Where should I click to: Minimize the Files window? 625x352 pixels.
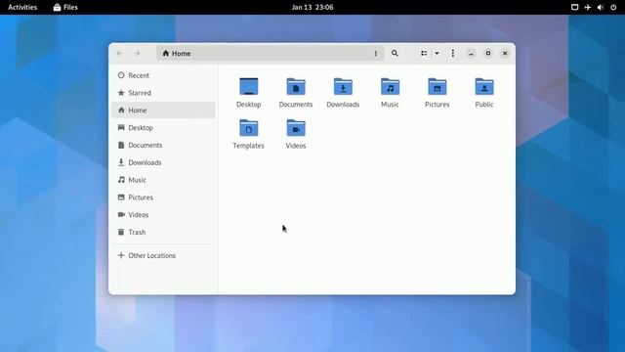pyautogui.click(x=471, y=53)
